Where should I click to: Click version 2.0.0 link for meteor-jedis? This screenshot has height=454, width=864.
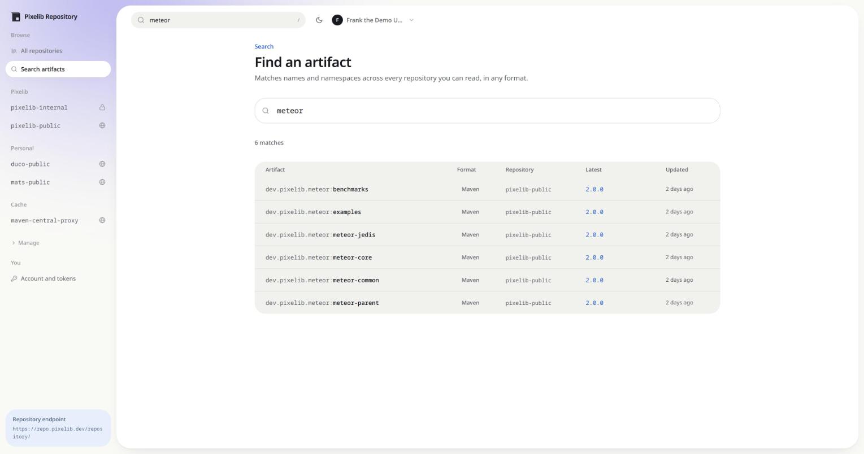point(594,234)
